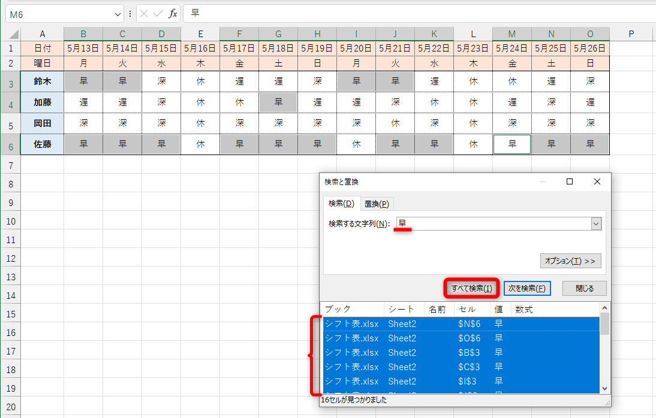Click the 閉じる button to dismiss dialog
Viewport: 656px width, 418px height.
583,288
